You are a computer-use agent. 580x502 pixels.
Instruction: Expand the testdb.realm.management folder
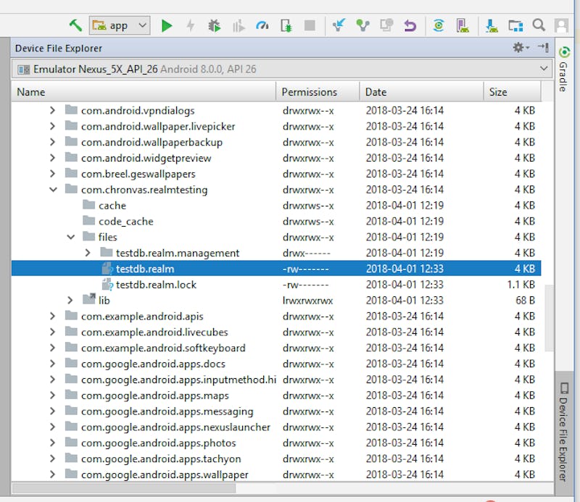pos(87,253)
